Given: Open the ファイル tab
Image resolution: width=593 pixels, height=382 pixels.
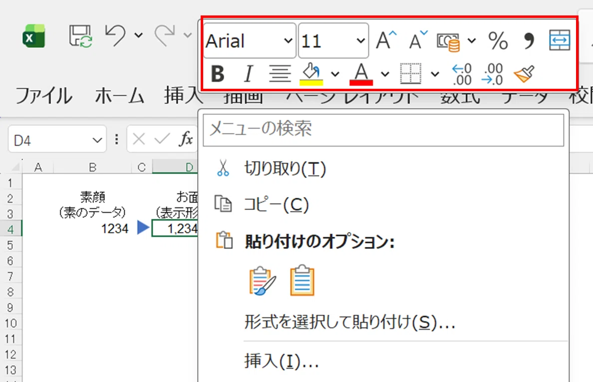Looking at the screenshot, I should click(43, 95).
